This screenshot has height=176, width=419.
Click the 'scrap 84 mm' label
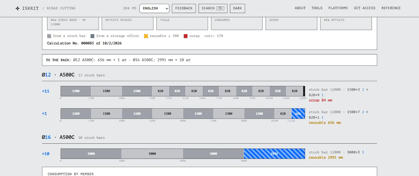point(320,100)
